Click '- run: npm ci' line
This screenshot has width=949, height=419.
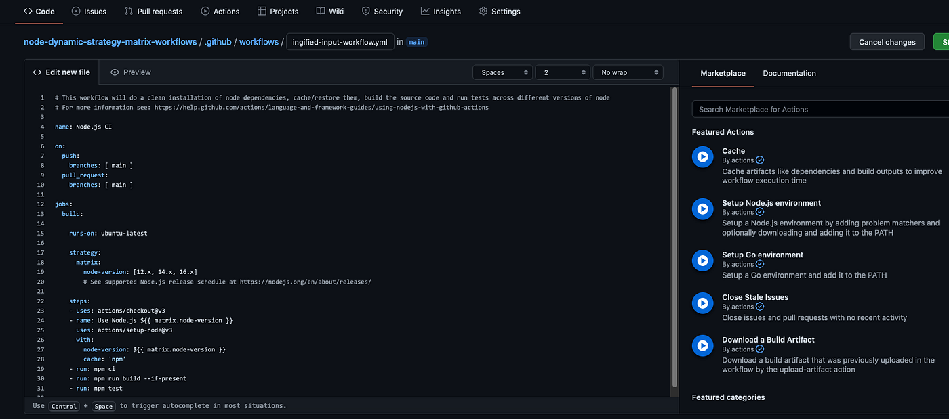click(x=92, y=369)
